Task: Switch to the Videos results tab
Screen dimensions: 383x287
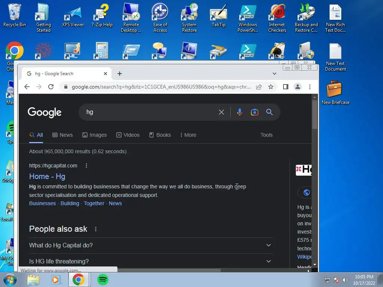Action: click(128, 135)
